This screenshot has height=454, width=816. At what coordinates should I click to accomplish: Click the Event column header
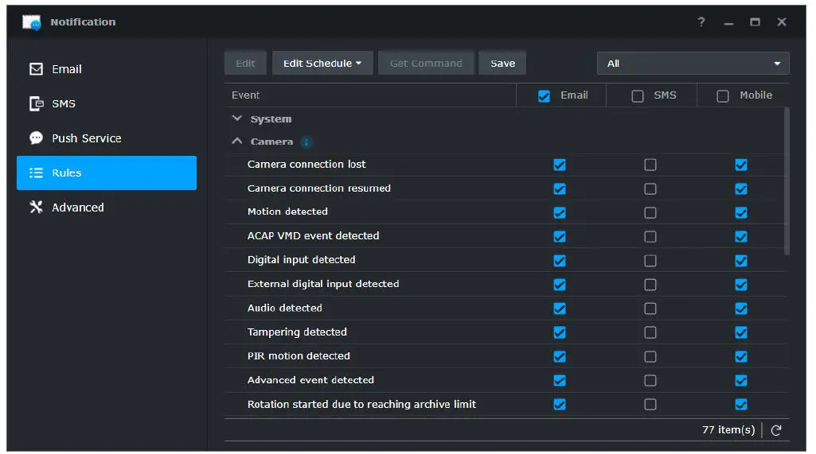click(x=370, y=95)
